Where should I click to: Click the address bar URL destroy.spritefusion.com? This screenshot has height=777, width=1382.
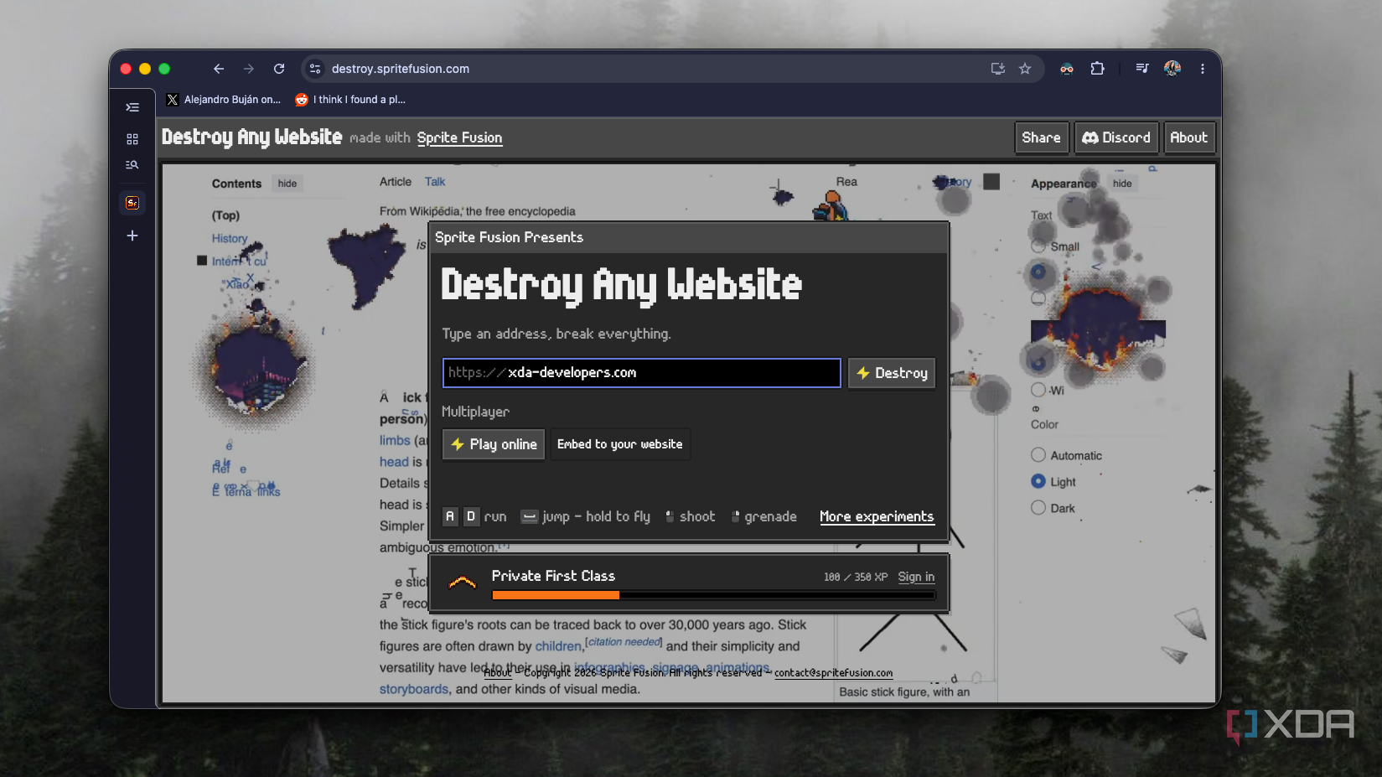click(401, 69)
